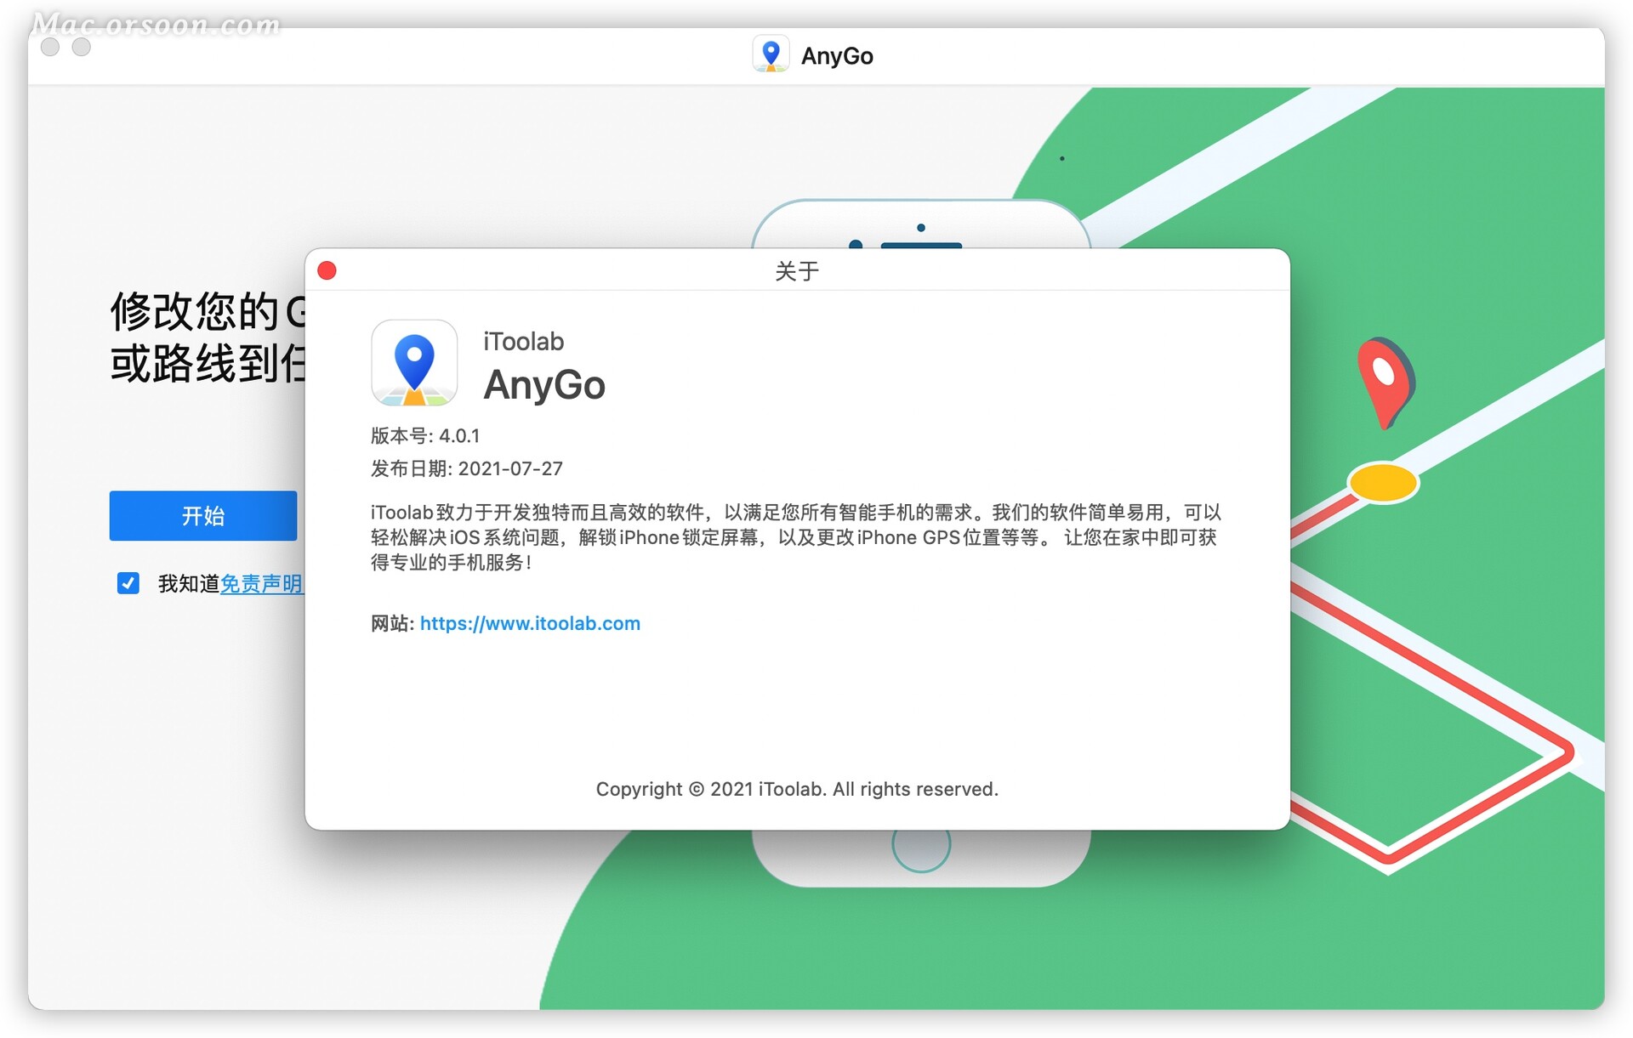The width and height of the screenshot is (1633, 1038).
Task: Click the AnyGo icon in the title bar
Action: (x=771, y=54)
